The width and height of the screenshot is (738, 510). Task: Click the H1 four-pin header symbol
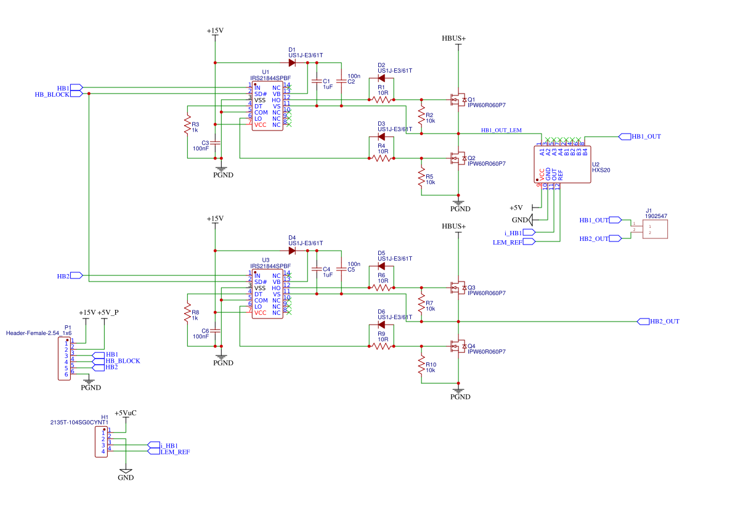(102, 442)
